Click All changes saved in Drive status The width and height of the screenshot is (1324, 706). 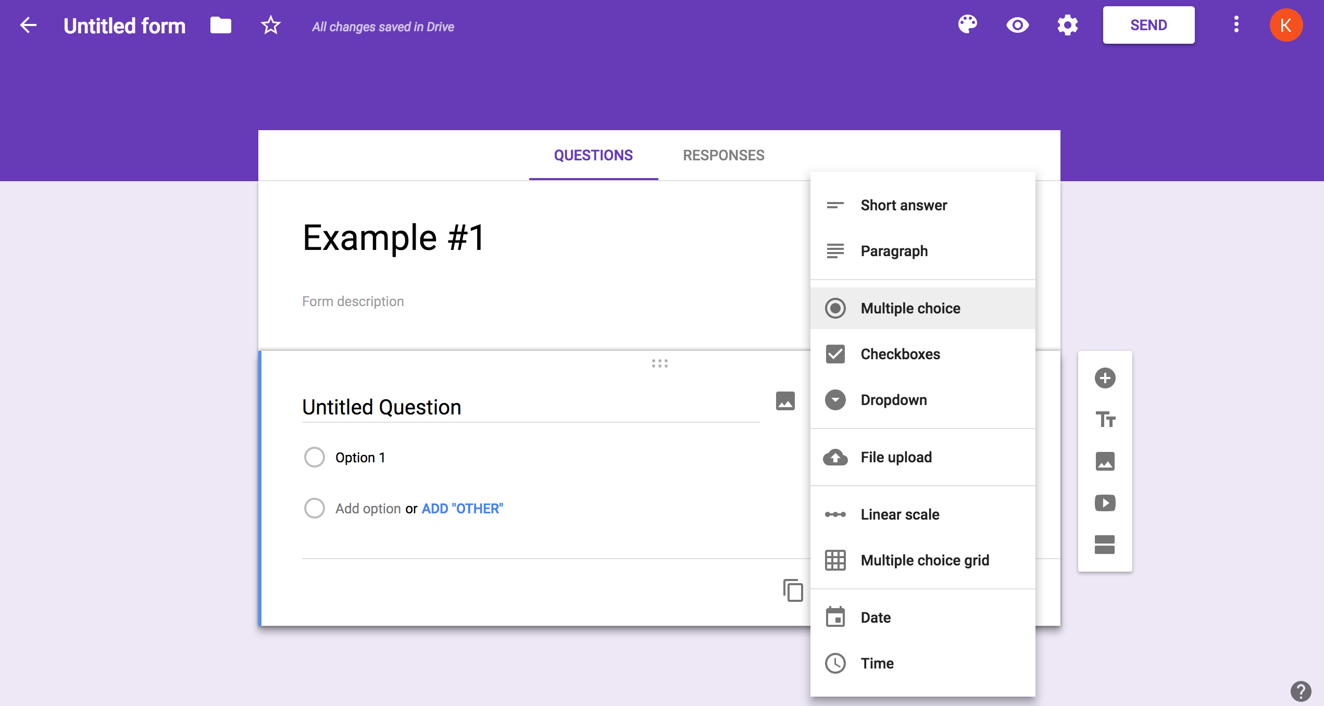point(383,27)
